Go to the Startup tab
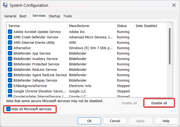 tap(54, 16)
